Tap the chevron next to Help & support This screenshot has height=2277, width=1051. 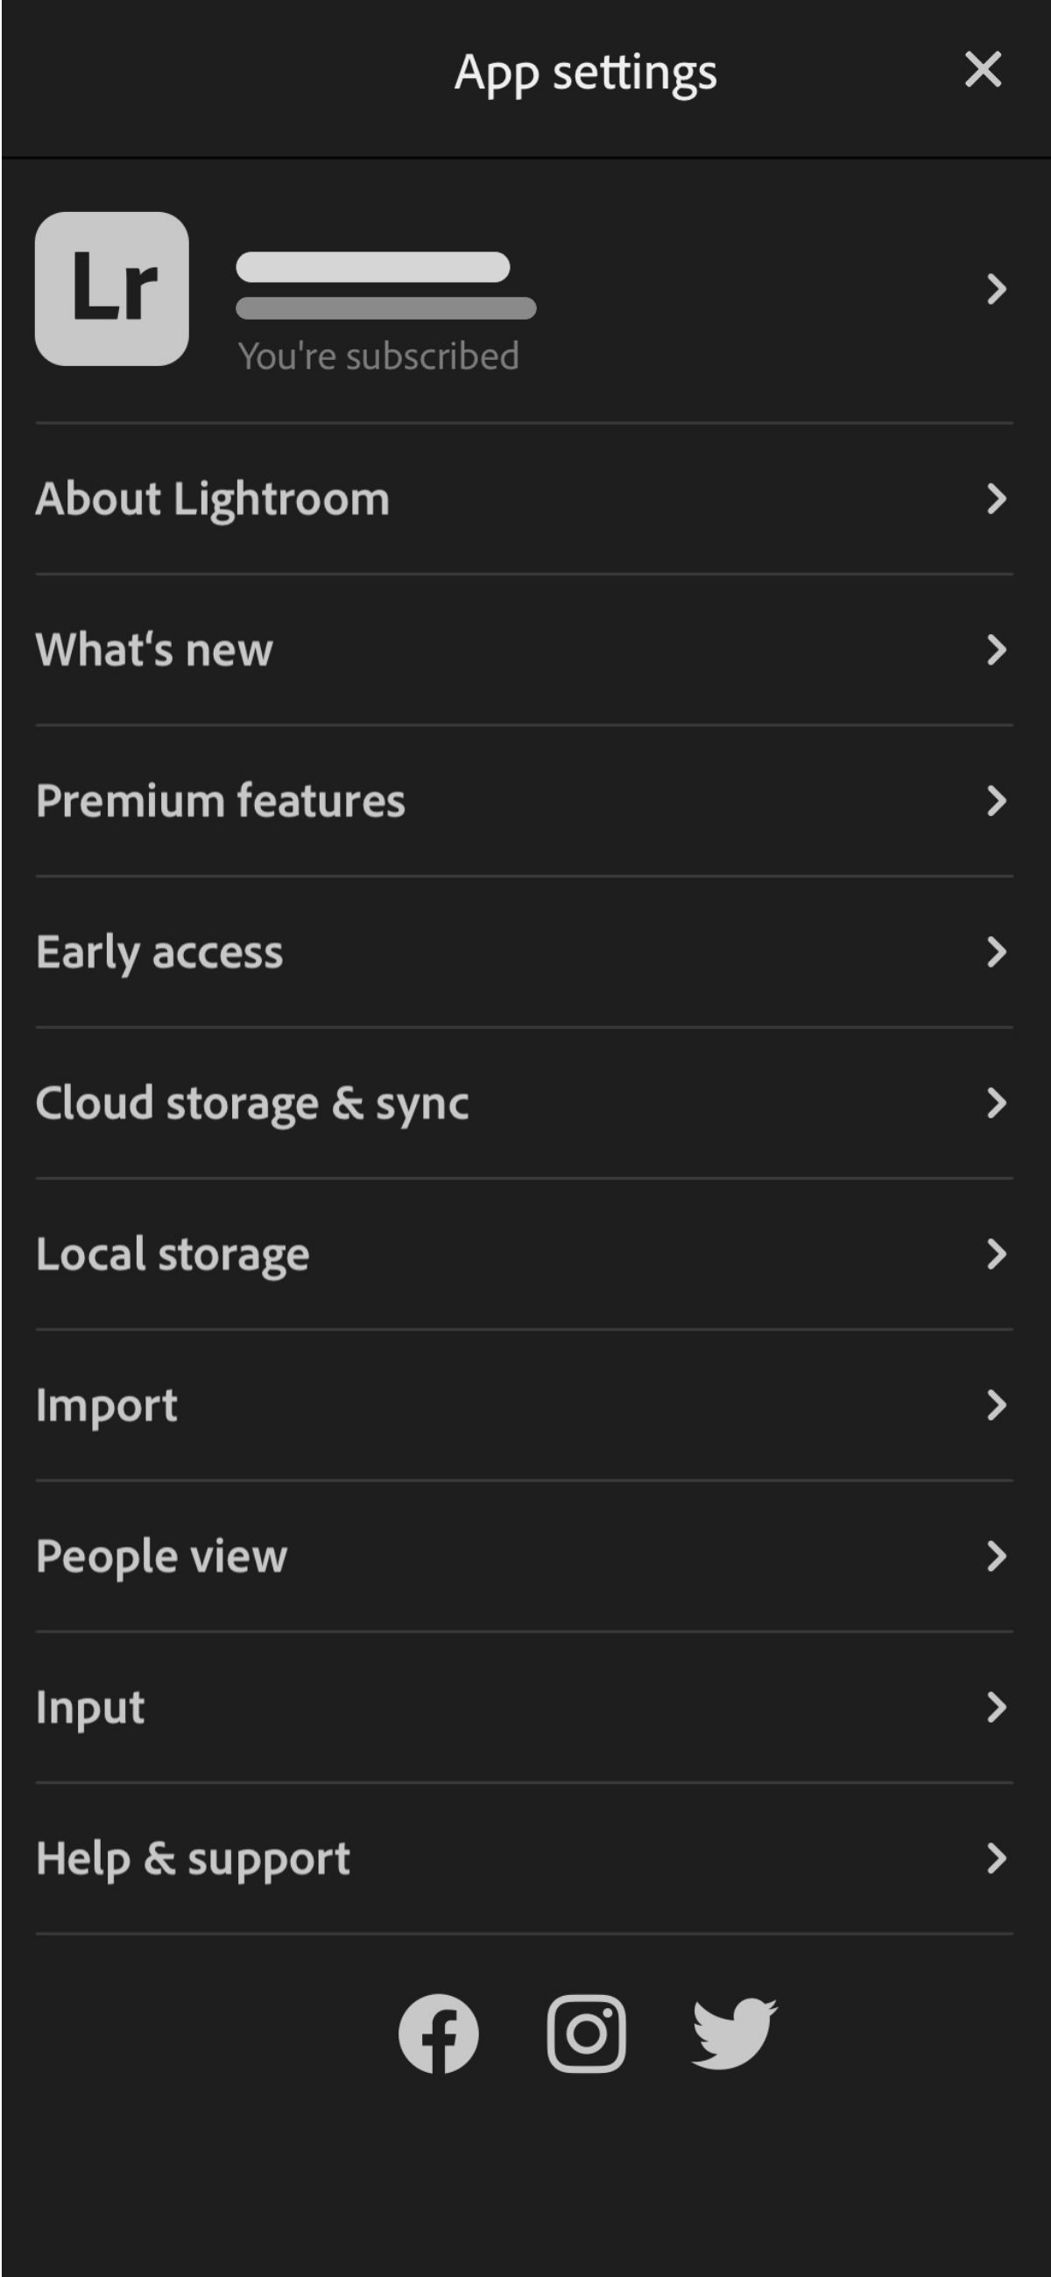996,1858
